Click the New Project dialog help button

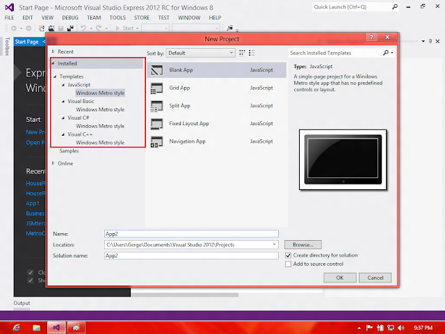tap(371, 37)
